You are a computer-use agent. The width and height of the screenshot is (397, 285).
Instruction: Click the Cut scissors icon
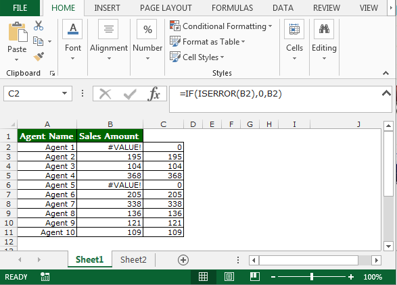click(x=39, y=26)
